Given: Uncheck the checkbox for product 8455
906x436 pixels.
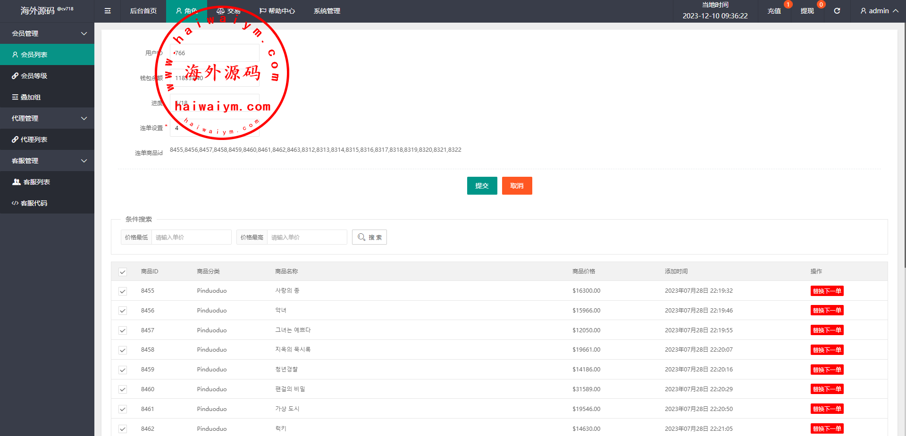Looking at the screenshot, I should point(123,291).
